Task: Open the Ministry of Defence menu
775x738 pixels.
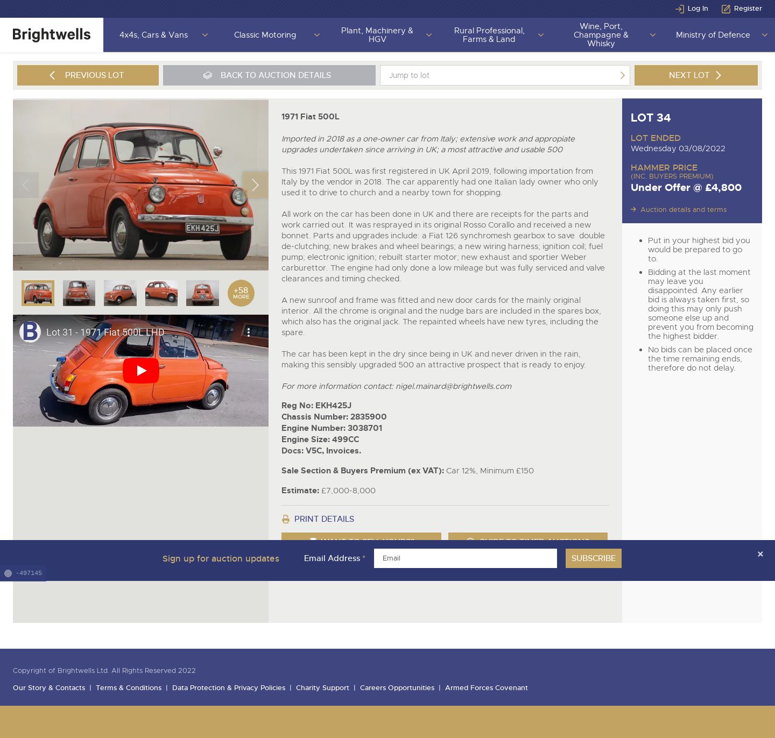Action: pos(713,35)
